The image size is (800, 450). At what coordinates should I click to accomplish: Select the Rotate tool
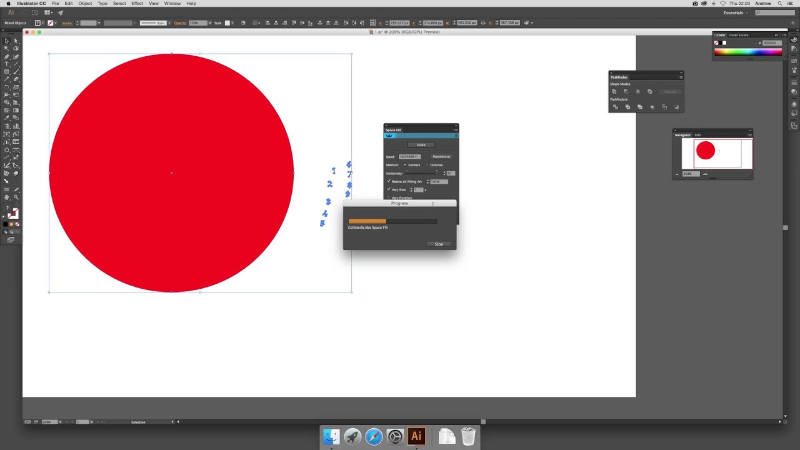pyautogui.click(x=7, y=87)
